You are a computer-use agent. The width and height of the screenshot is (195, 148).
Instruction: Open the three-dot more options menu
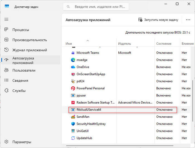click(x=188, y=20)
